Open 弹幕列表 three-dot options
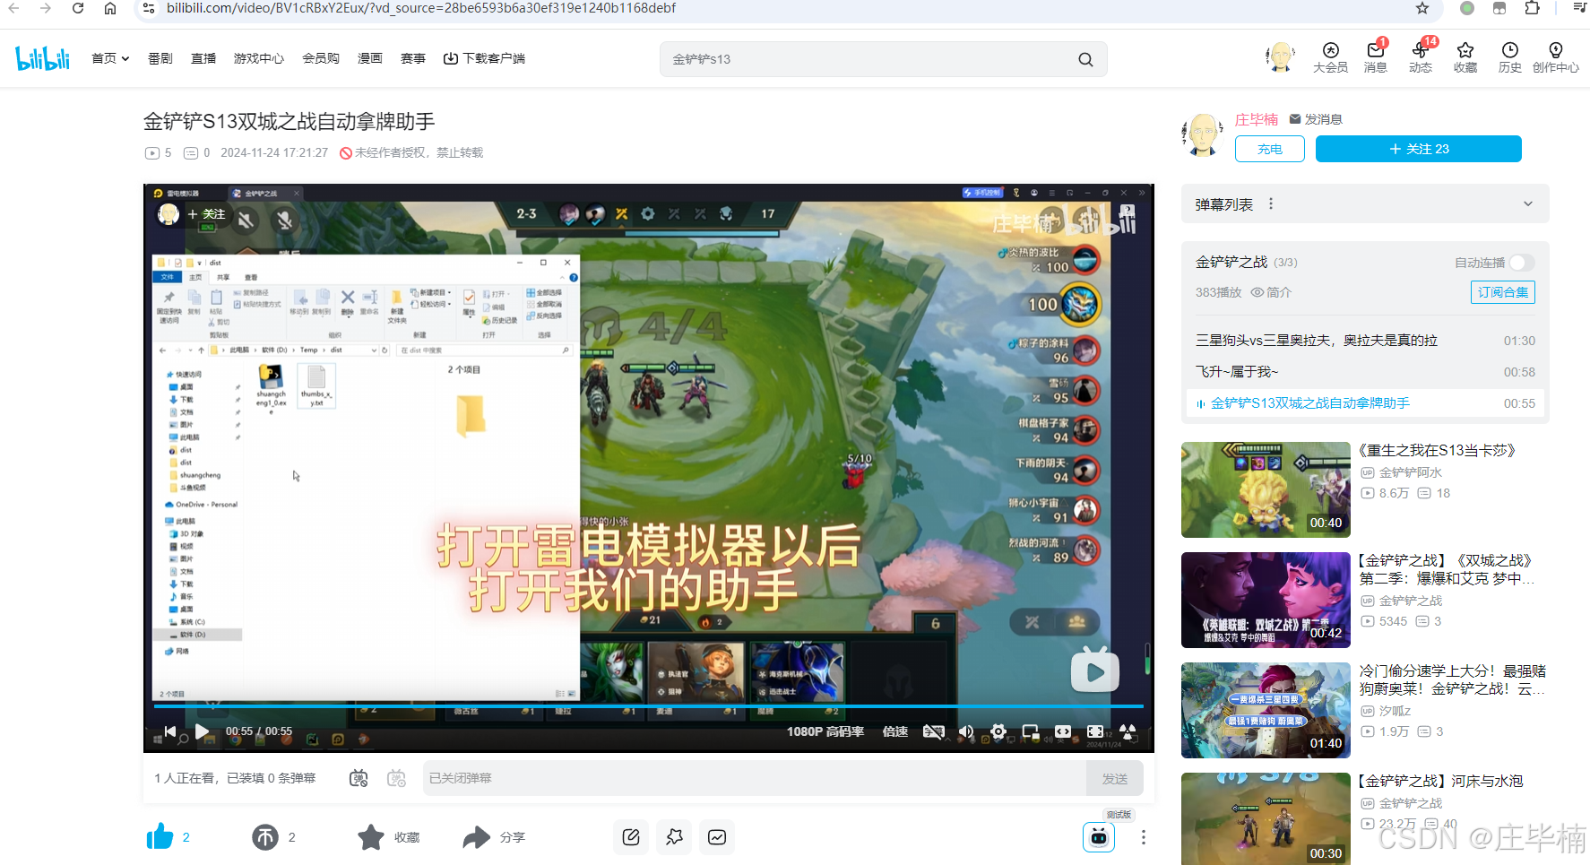1590x865 pixels. coord(1271,204)
